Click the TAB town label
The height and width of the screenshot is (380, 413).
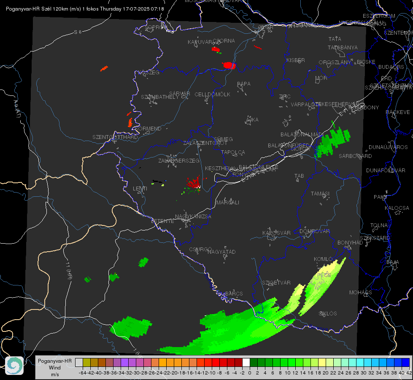299,176
